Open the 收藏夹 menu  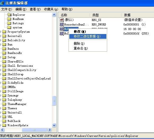[x=51, y=9]
